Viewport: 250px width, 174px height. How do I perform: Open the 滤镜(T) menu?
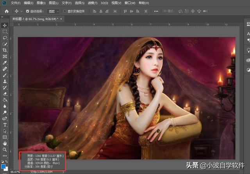(93, 3)
